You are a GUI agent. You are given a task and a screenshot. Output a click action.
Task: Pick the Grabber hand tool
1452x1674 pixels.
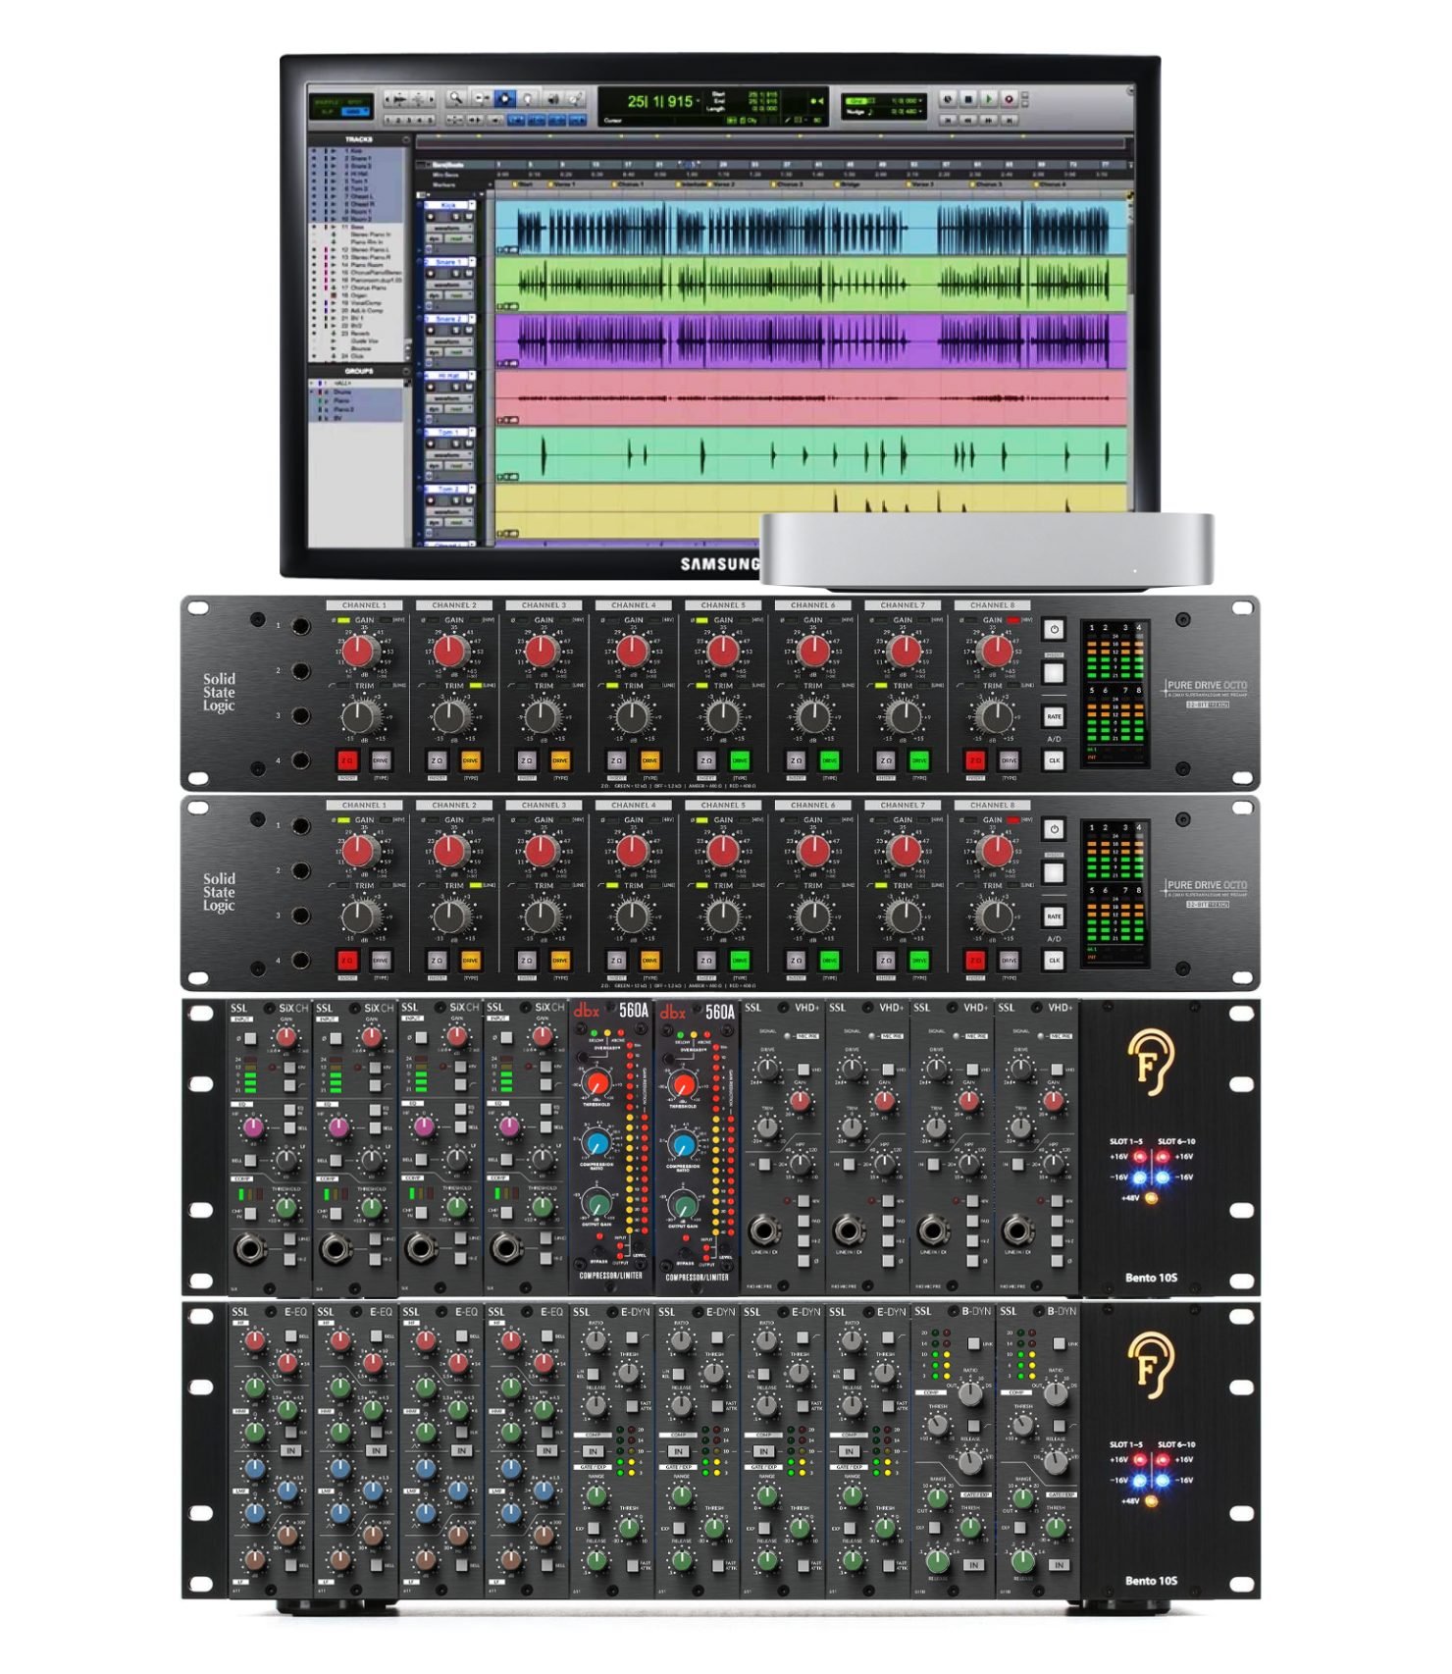[x=528, y=98]
